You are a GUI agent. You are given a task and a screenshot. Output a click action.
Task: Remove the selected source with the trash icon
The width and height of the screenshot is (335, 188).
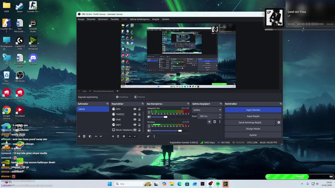pyautogui.click(x=118, y=136)
